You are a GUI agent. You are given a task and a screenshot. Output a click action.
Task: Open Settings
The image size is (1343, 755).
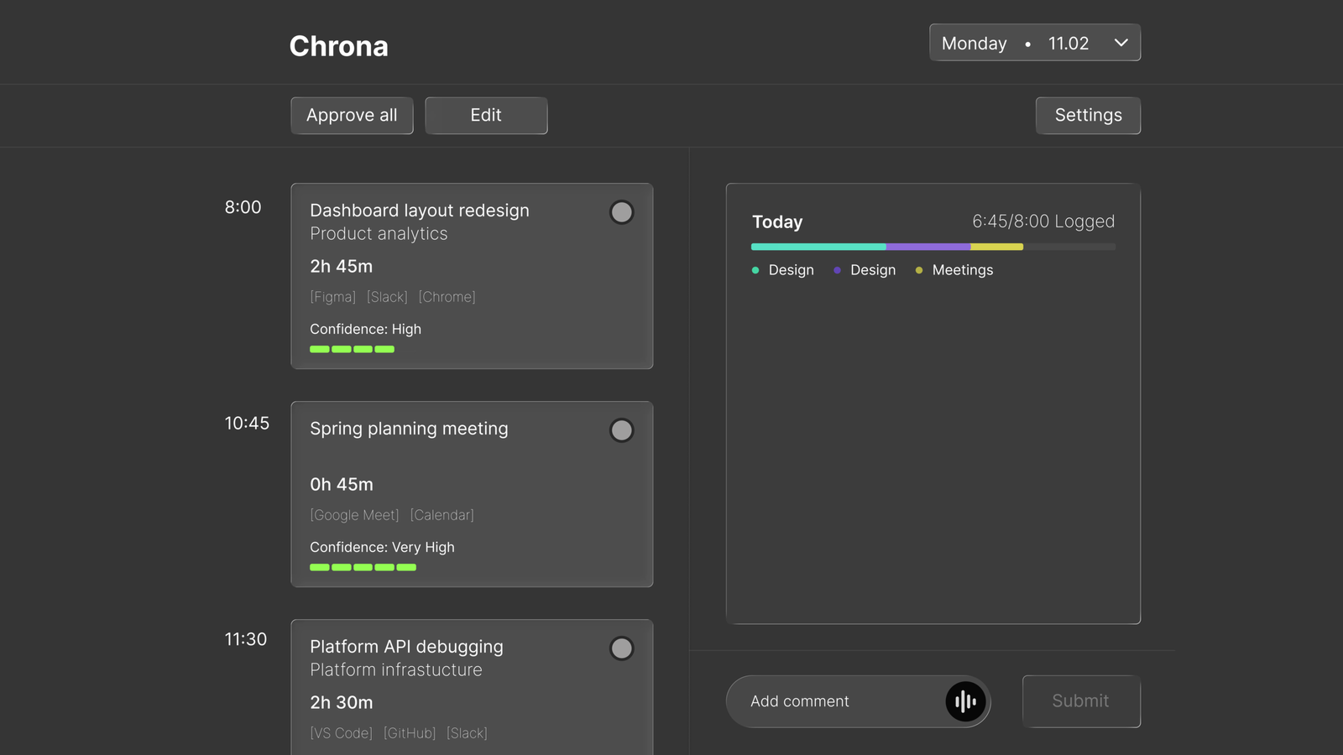[1087, 116]
